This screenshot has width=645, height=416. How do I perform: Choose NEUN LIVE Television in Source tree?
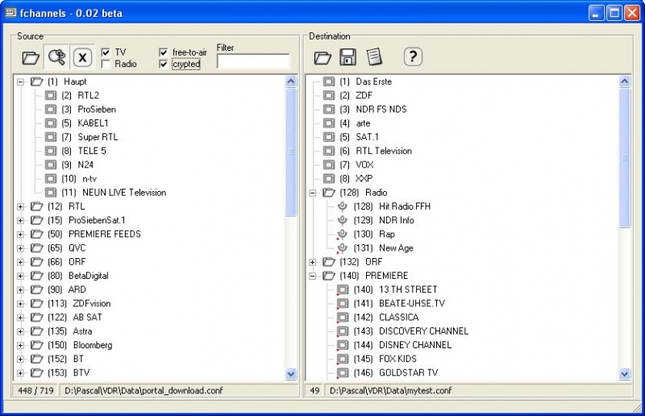(x=124, y=193)
